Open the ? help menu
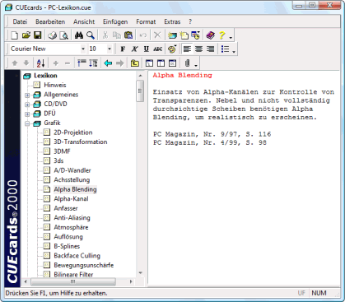The width and height of the screenshot is (345, 302). pos(190,21)
